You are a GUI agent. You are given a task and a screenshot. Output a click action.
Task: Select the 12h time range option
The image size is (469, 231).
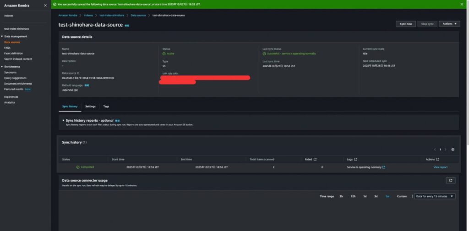click(x=353, y=196)
